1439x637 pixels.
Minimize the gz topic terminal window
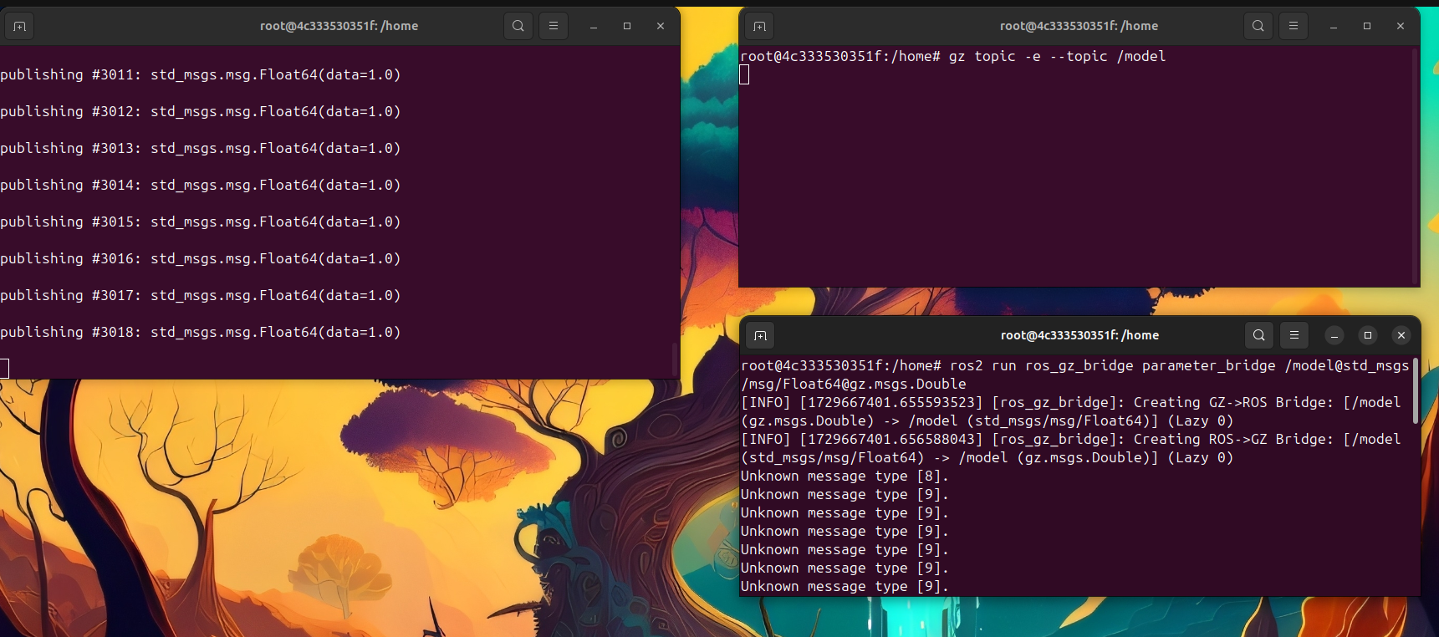pyautogui.click(x=1334, y=26)
